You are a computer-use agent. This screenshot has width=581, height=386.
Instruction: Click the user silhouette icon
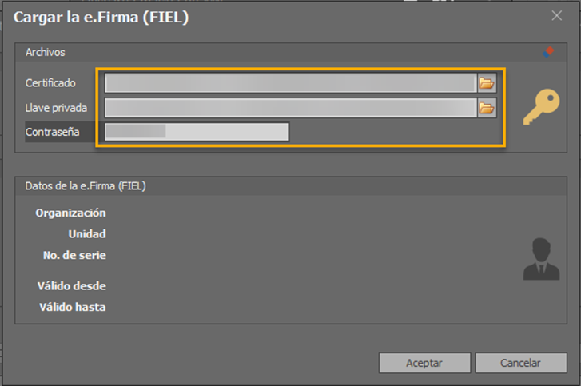coord(541,258)
